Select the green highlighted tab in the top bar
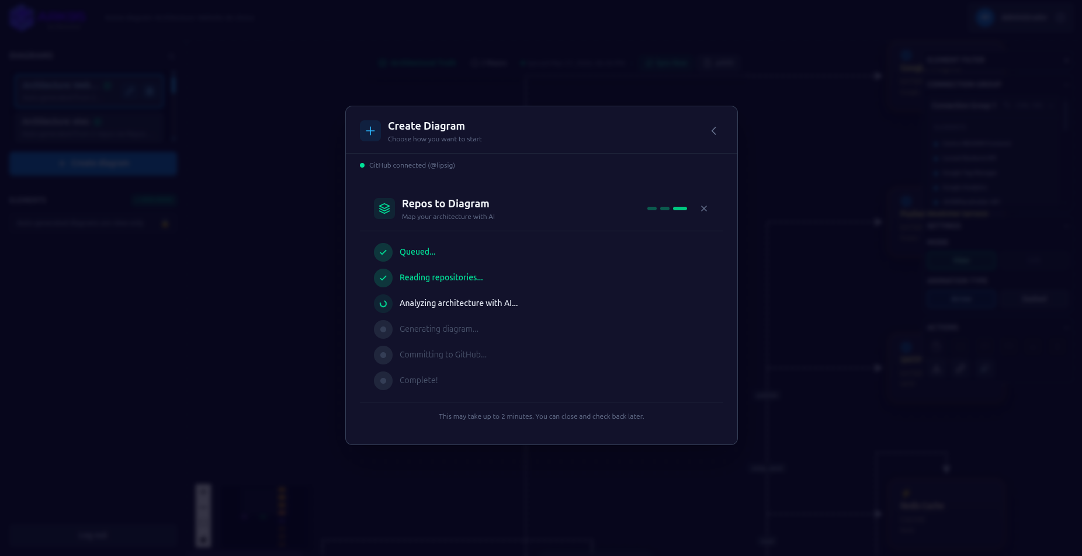This screenshot has width=1082, height=556. pos(666,62)
